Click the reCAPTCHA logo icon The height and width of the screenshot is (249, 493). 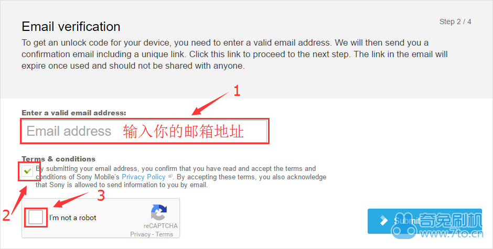[159, 212]
